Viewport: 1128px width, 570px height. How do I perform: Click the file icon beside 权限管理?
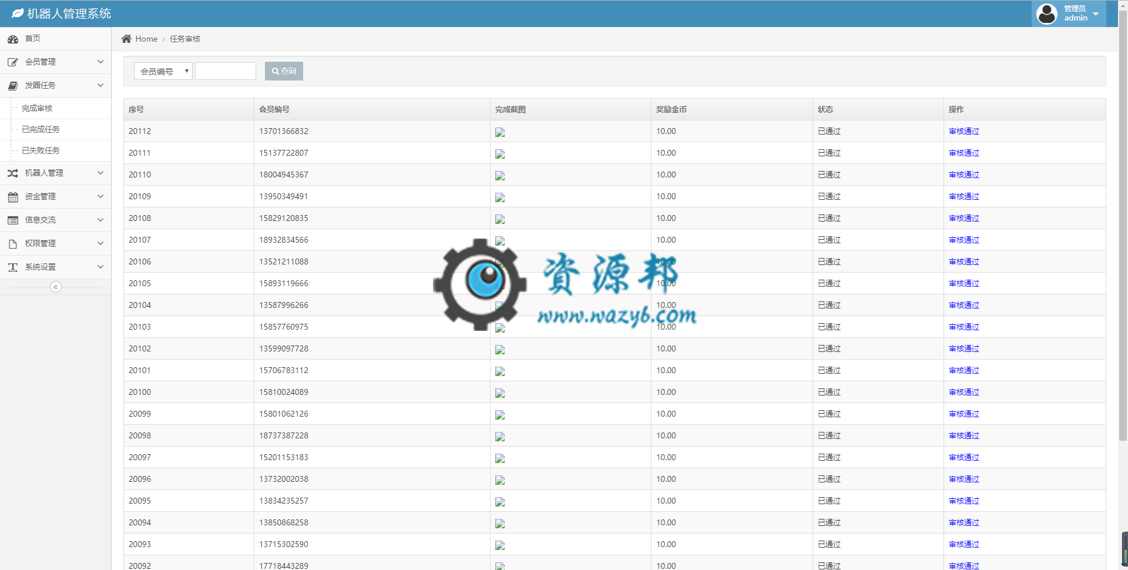(13, 244)
